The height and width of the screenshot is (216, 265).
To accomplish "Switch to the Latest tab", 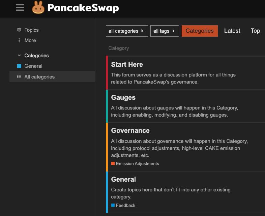I will pyautogui.click(x=232, y=31).
